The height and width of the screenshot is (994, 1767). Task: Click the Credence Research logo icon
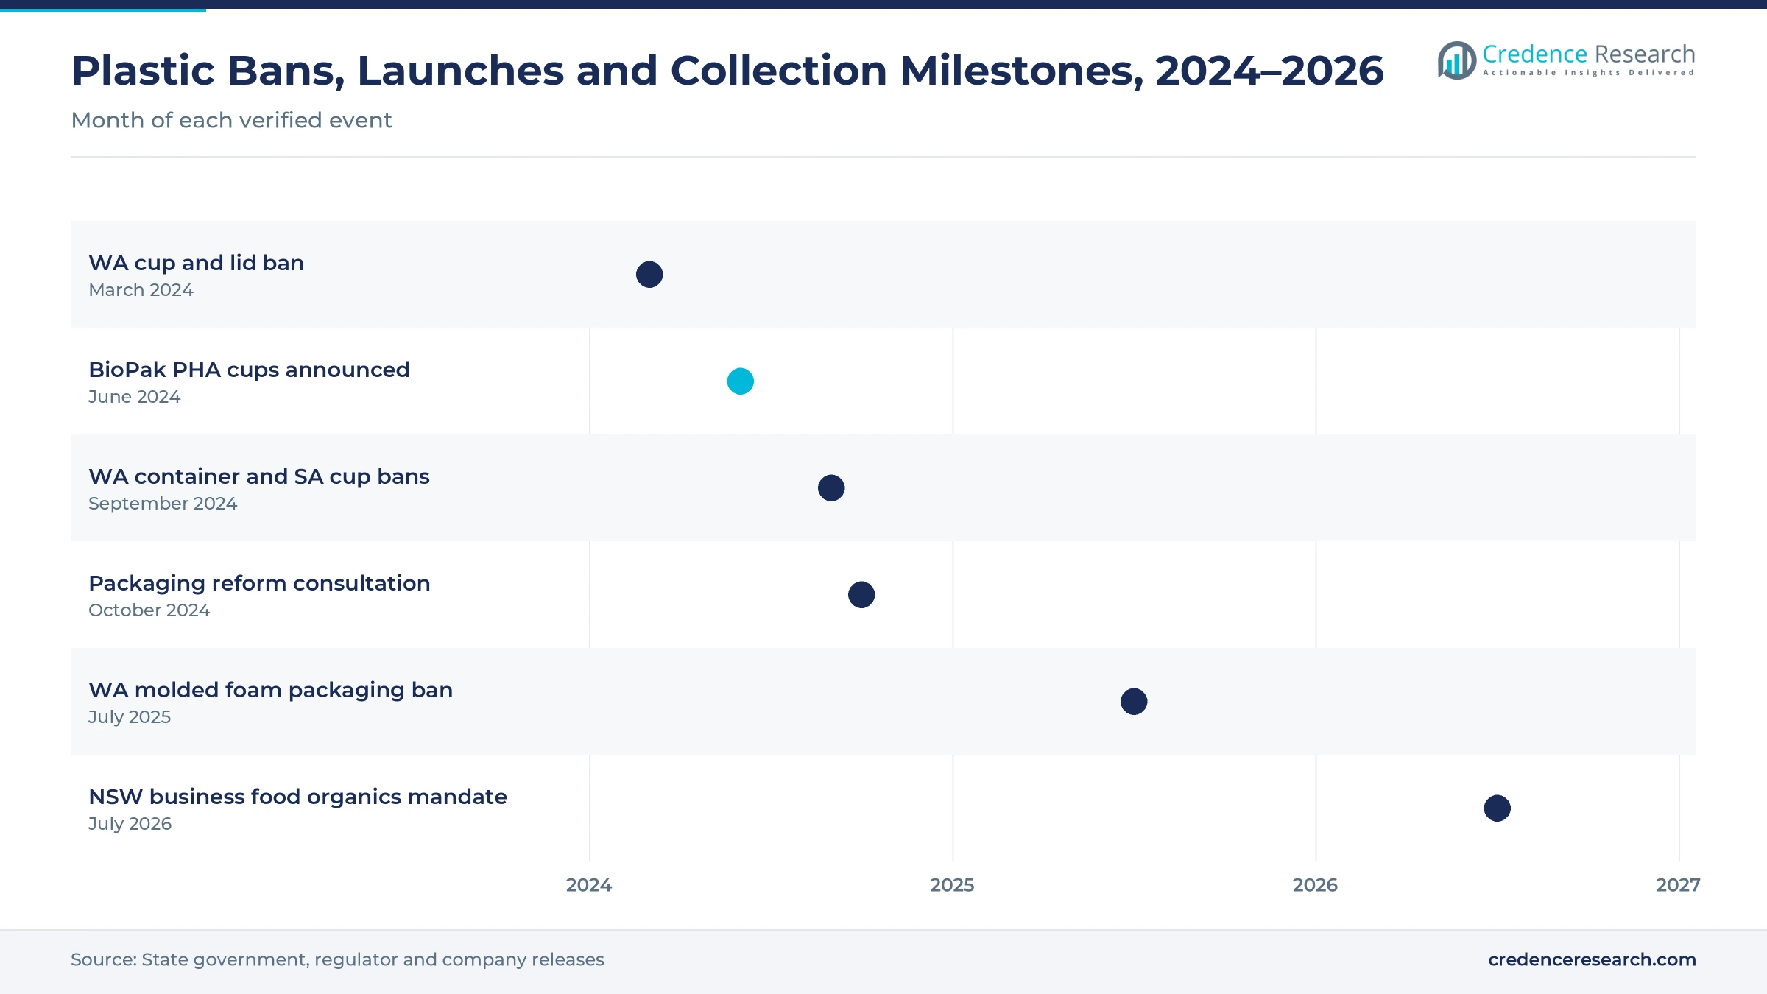[x=1457, y=60]
